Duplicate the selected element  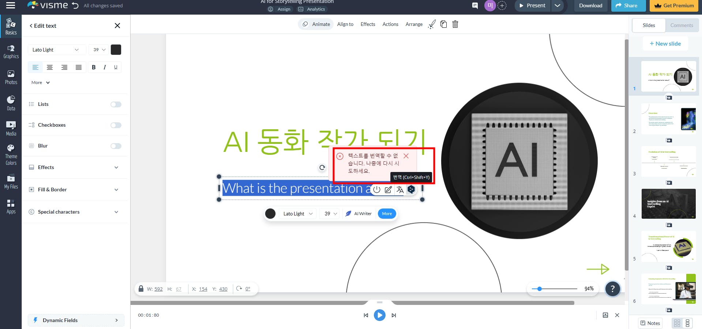[x=444, y=24]
